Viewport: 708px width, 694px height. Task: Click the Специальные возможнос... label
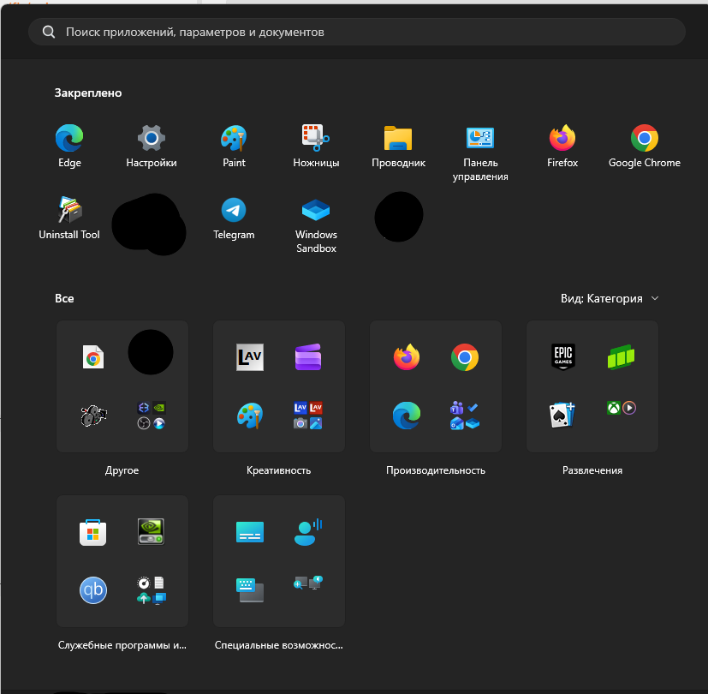278,645
